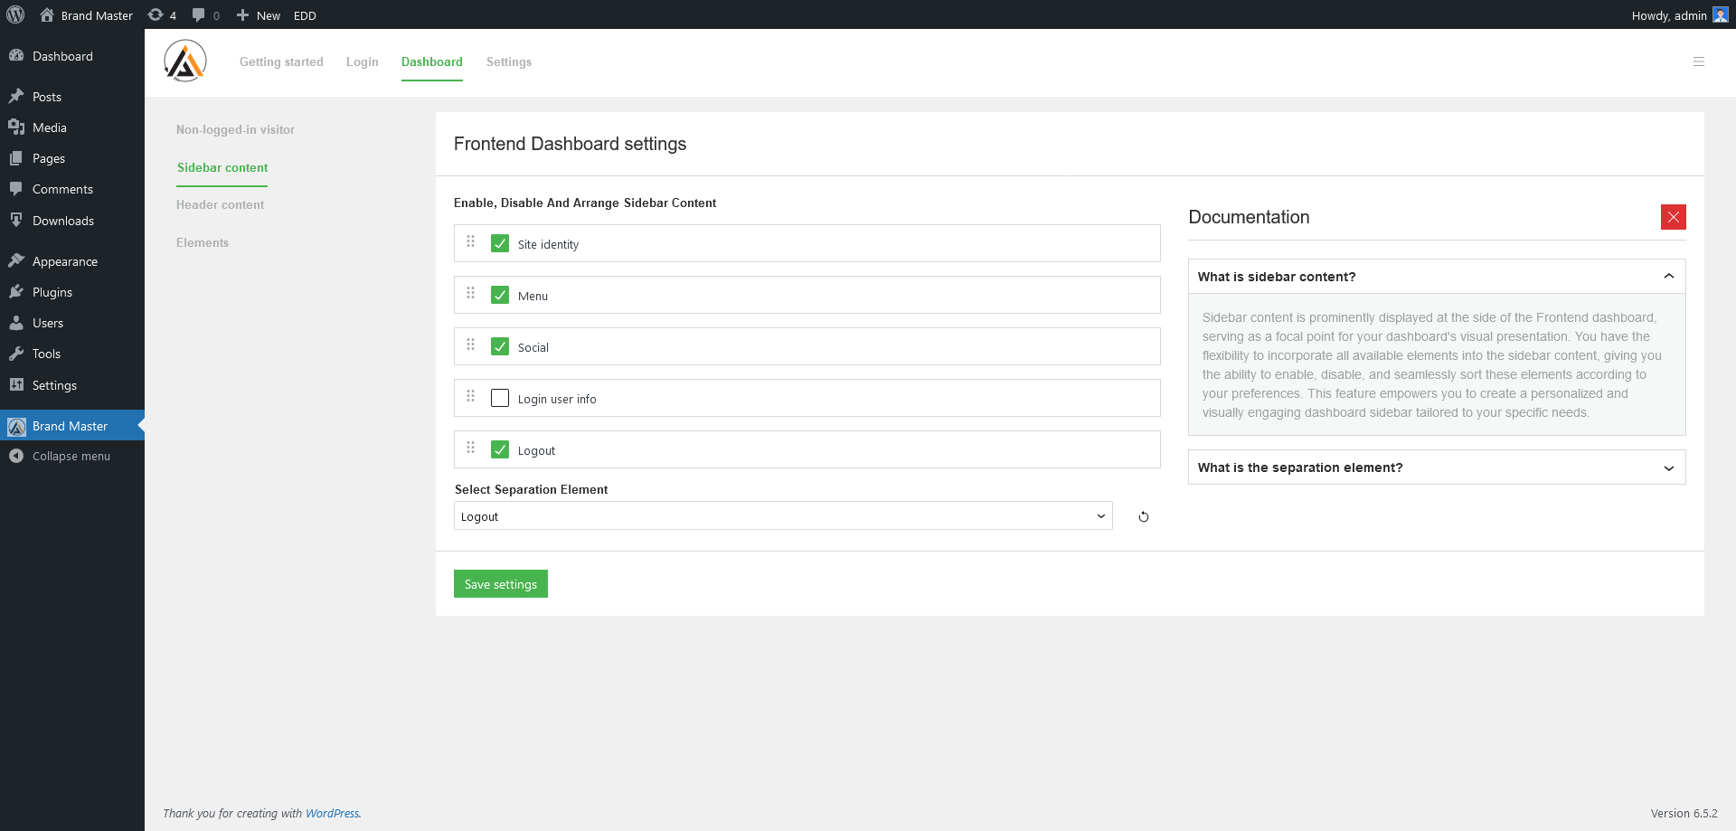Click the Brand Master logo at top left
The image size is (1736, 831).
tap(184, 61)
